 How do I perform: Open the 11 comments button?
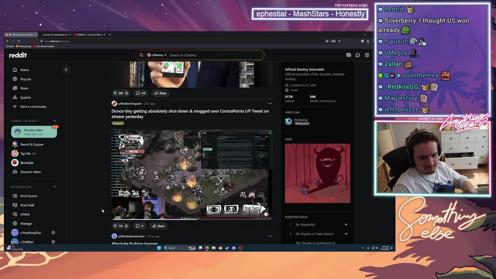[139, 226]
